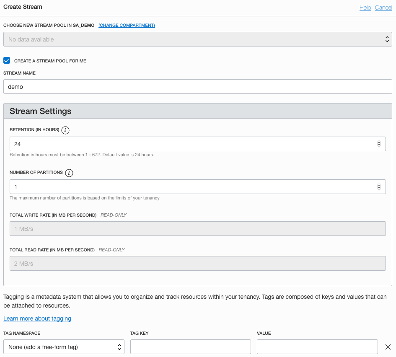Uncheck Create a Stream Pool For Me
This screenshot has width=396, height=357.
click(x=7, y=60)
